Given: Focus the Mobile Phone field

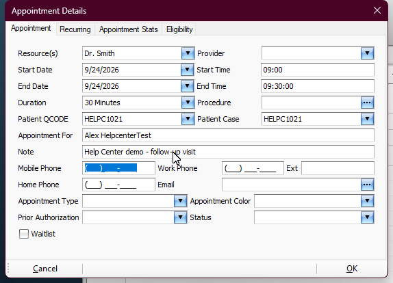Looking at the screenshot, I should 118,168.
